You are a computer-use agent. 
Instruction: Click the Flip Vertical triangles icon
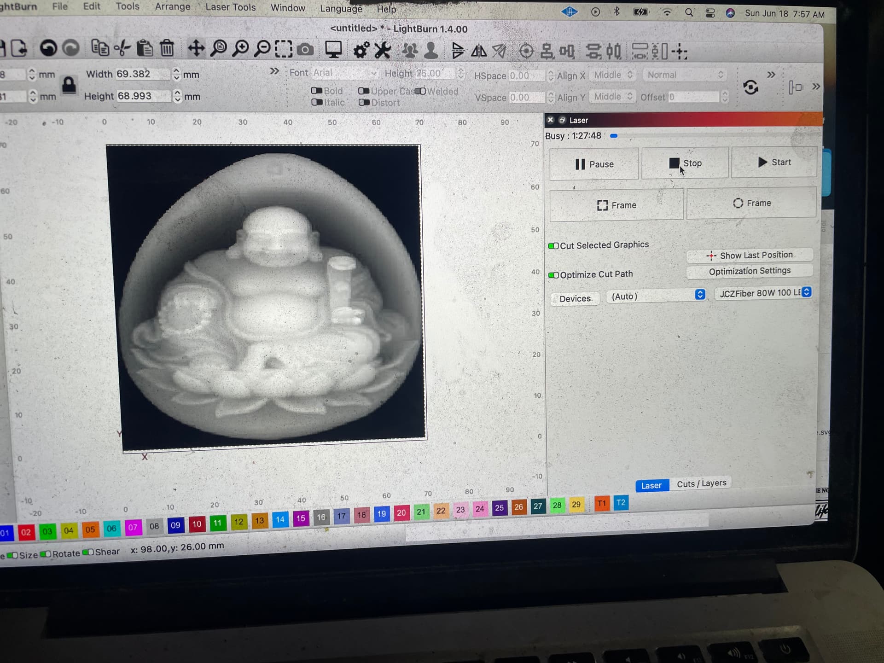[458, 51]
